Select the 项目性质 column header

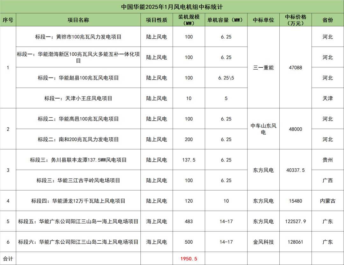157,20
